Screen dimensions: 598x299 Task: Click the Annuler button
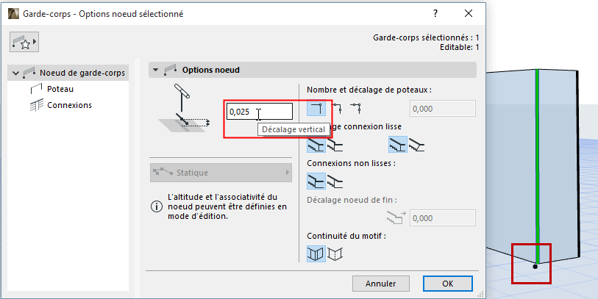[380, 283]
